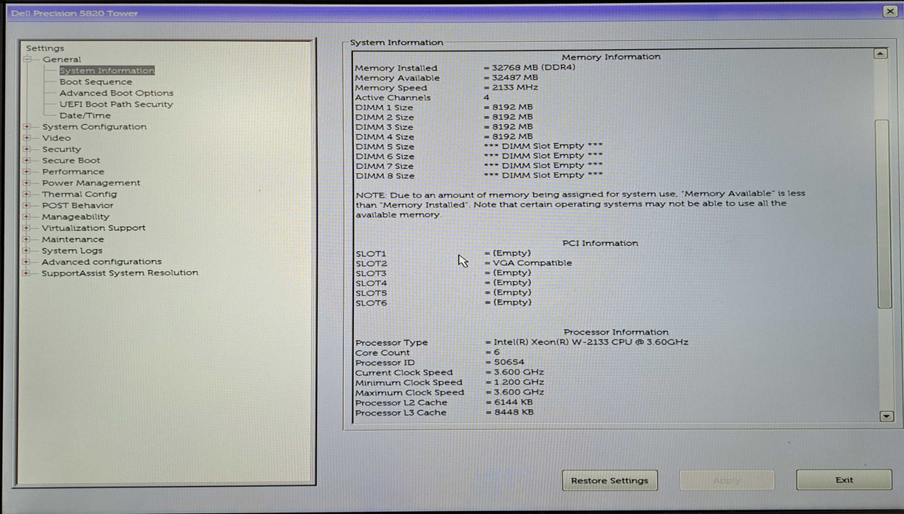Click the DIMM 5 Size empty slot text
Viewport: 904px width, 514px height.
tap(543, 146)
